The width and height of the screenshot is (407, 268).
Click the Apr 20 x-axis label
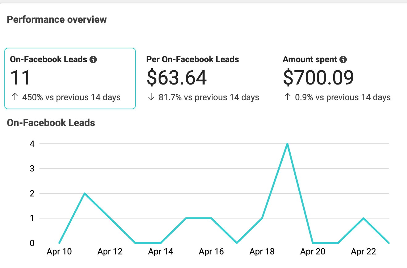point(313,252)
